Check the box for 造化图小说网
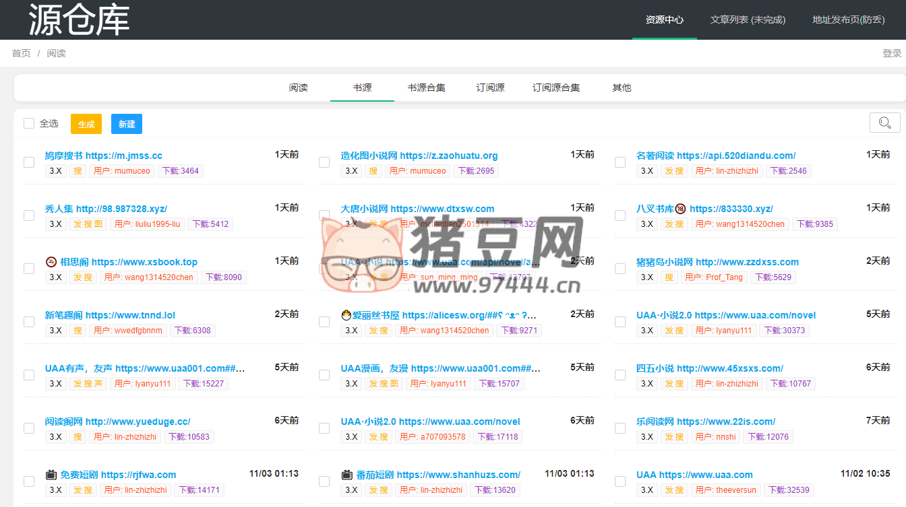Viewport: 906px width, 507px height. pos(324,162)
